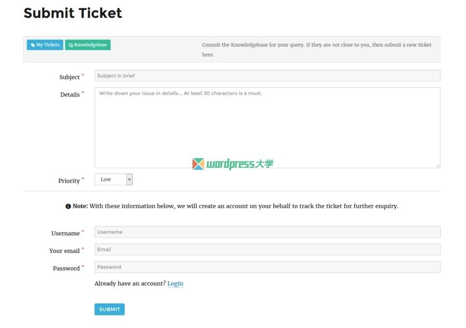Click the Your email label
Image resolution: width=466 pixels, height=328 pixels.
[x=65, y=251]
